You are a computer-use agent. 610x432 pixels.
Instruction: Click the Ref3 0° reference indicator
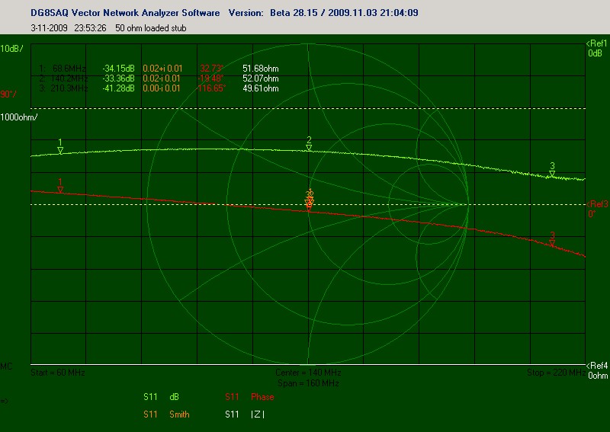point(597,209)
